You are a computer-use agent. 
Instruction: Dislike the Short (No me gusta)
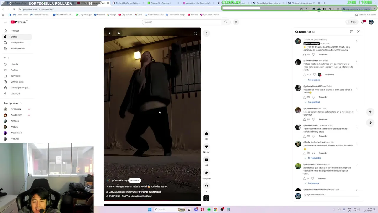click(206, 147)
